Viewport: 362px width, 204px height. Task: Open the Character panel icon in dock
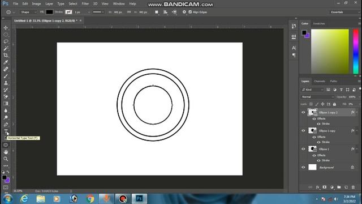(294, 48)
